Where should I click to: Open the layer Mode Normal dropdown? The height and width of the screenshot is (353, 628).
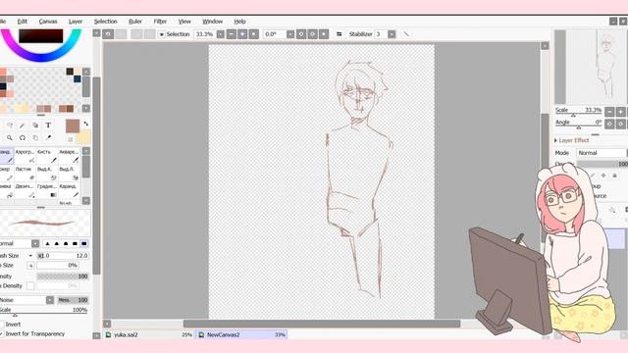tap(601, 153)
